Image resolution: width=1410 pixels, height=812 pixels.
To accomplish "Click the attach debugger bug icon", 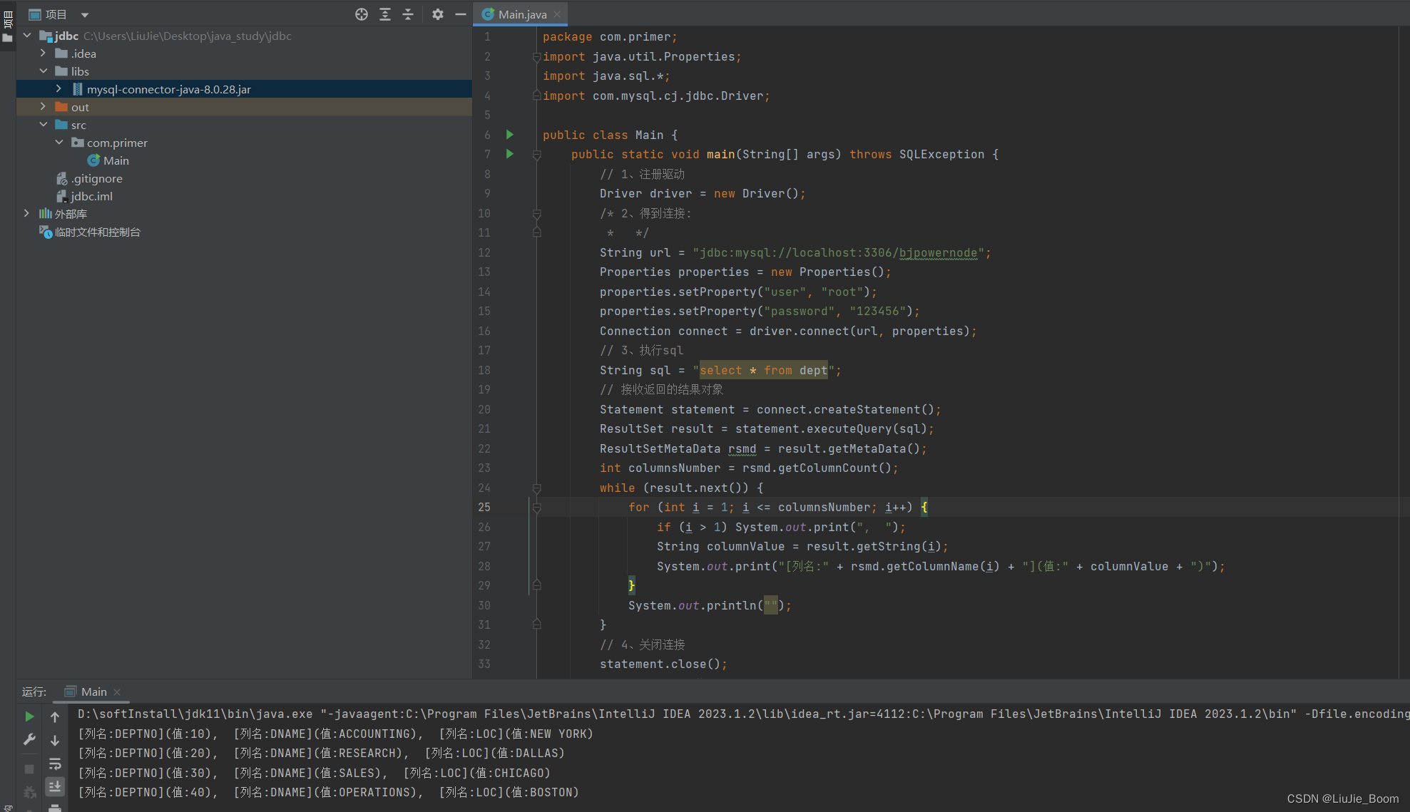I will 29,792.
